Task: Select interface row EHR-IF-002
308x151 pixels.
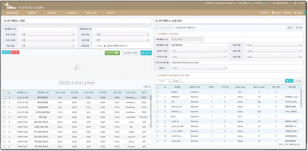Action: pyautogui.click(x=76, y=122)
